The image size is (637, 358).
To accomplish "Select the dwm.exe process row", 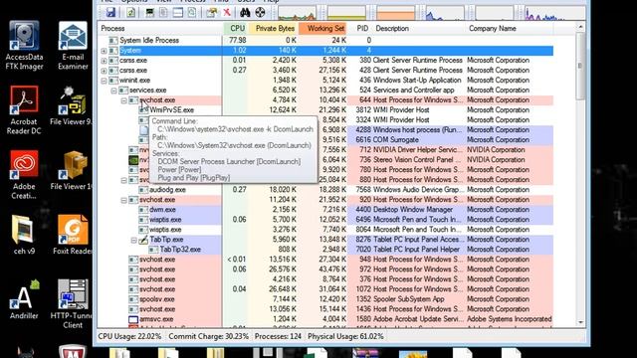I will (x=325, y=210).
